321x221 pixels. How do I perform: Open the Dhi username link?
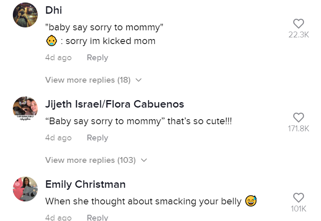tap(53, 10)
